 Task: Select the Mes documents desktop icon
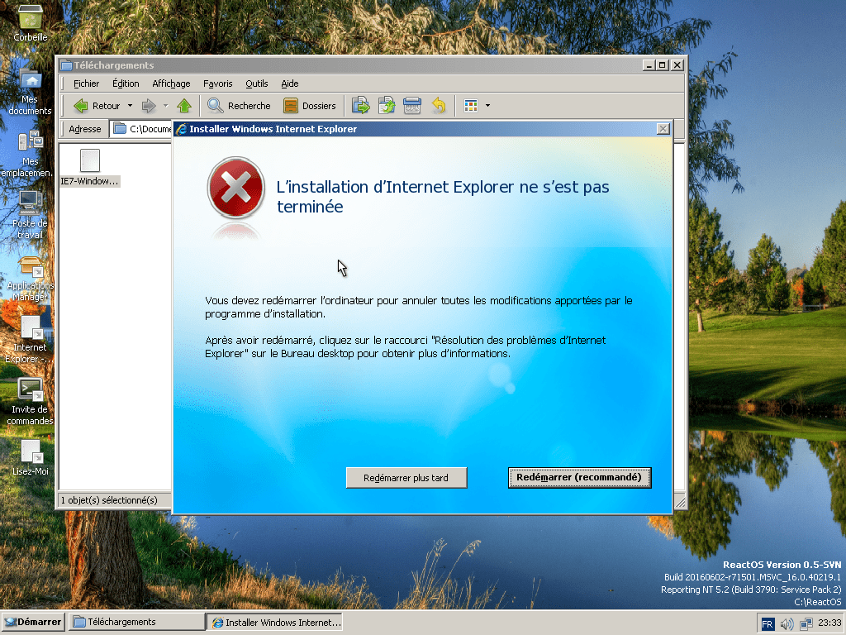pyautogui.click(x=31, y=91)
